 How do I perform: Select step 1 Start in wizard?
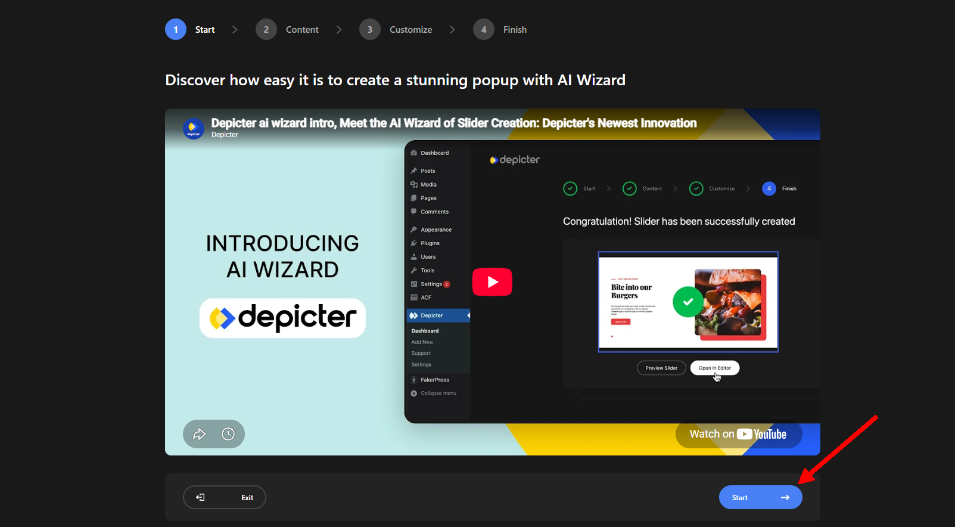pos(190,29)
